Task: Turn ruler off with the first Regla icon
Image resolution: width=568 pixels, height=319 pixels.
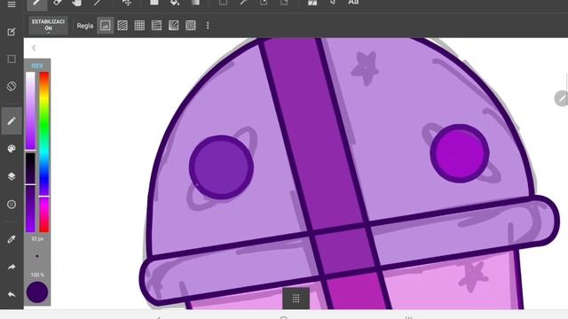Action: pos(106,26)
